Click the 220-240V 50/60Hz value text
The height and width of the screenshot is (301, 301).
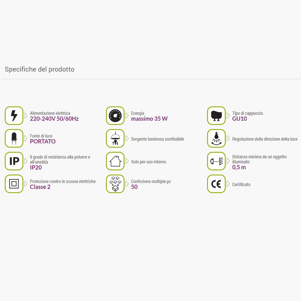[54, 119]
